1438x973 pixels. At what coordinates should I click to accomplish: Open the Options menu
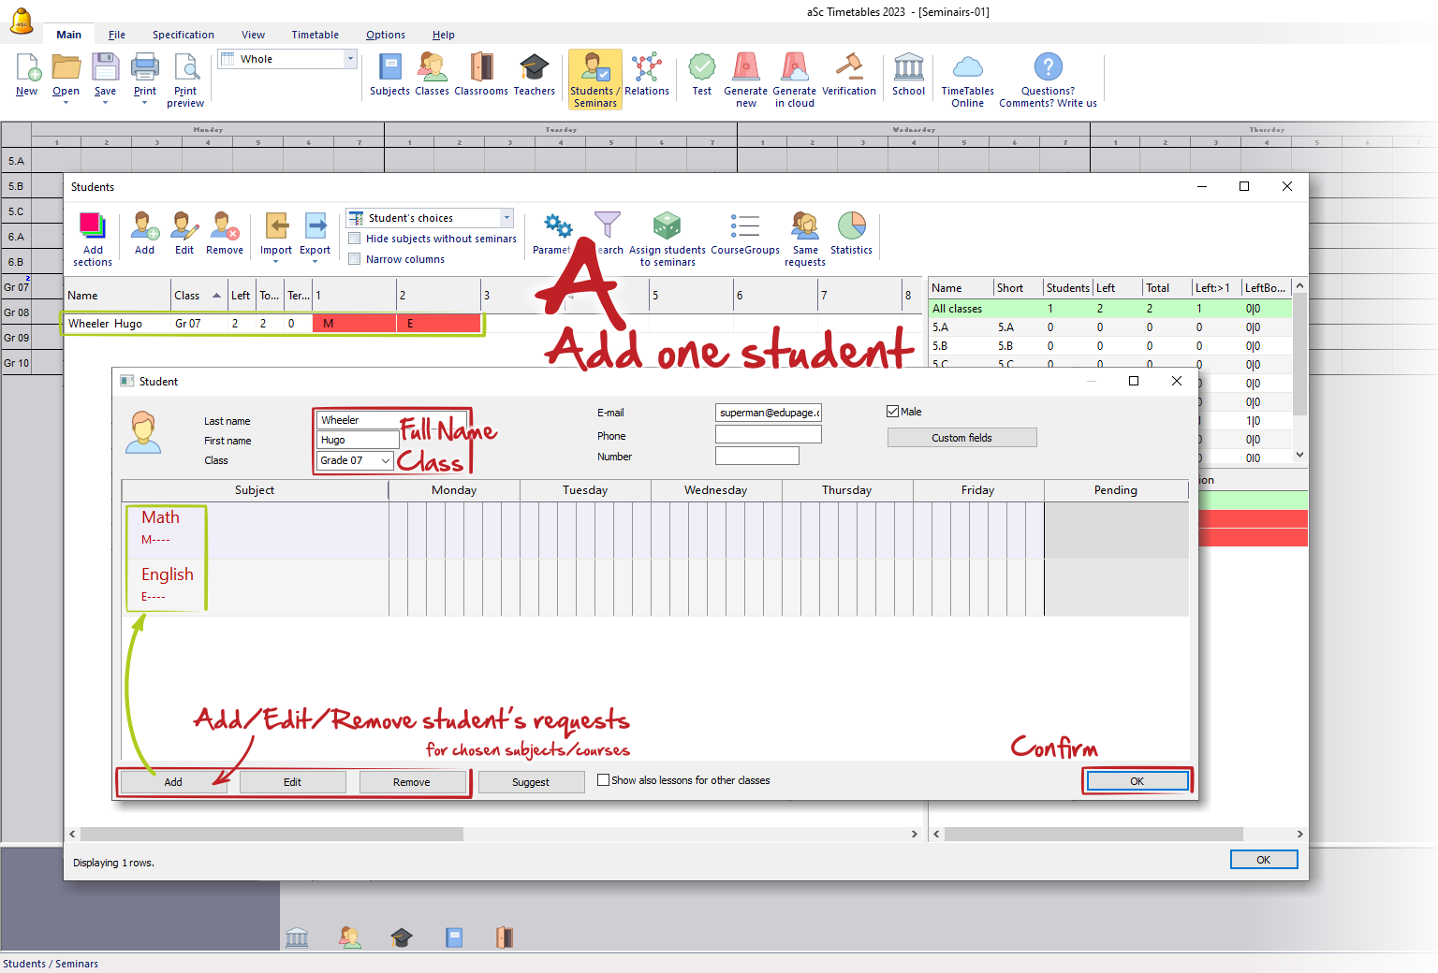click(386, 35)
